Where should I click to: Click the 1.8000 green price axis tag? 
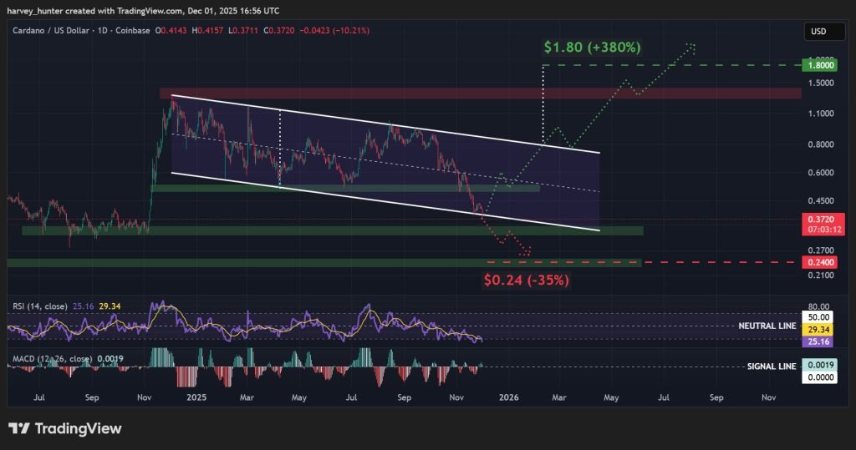pos(818,64)
